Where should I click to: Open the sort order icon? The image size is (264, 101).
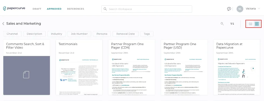(232, 24)
